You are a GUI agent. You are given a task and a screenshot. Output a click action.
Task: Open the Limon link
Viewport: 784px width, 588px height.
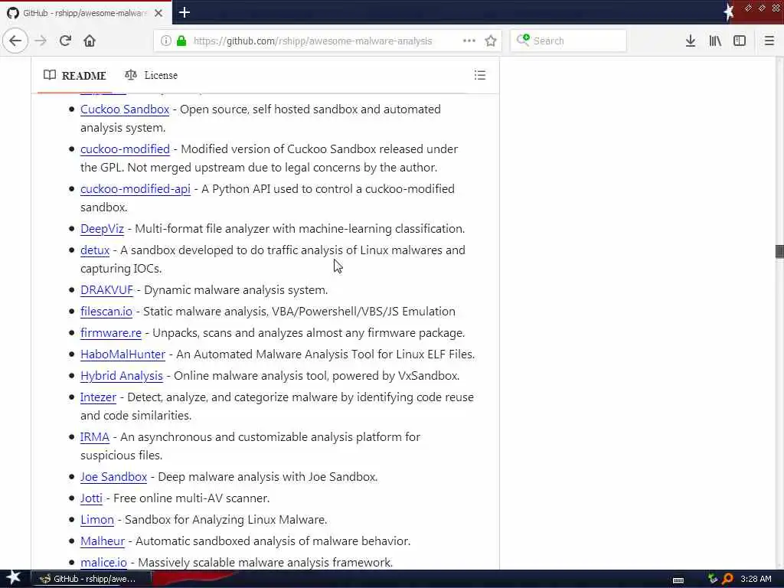pos(97,520)
